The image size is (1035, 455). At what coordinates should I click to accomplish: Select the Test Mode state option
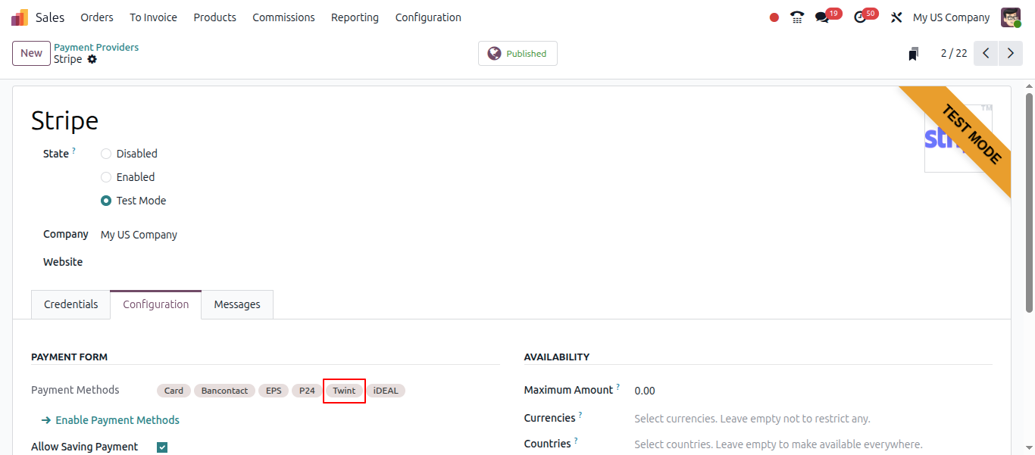(106, 201)
